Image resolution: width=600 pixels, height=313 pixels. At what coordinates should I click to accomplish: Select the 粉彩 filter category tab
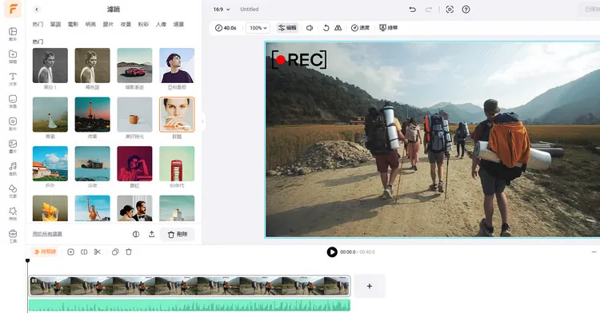[x=143, y=25]
